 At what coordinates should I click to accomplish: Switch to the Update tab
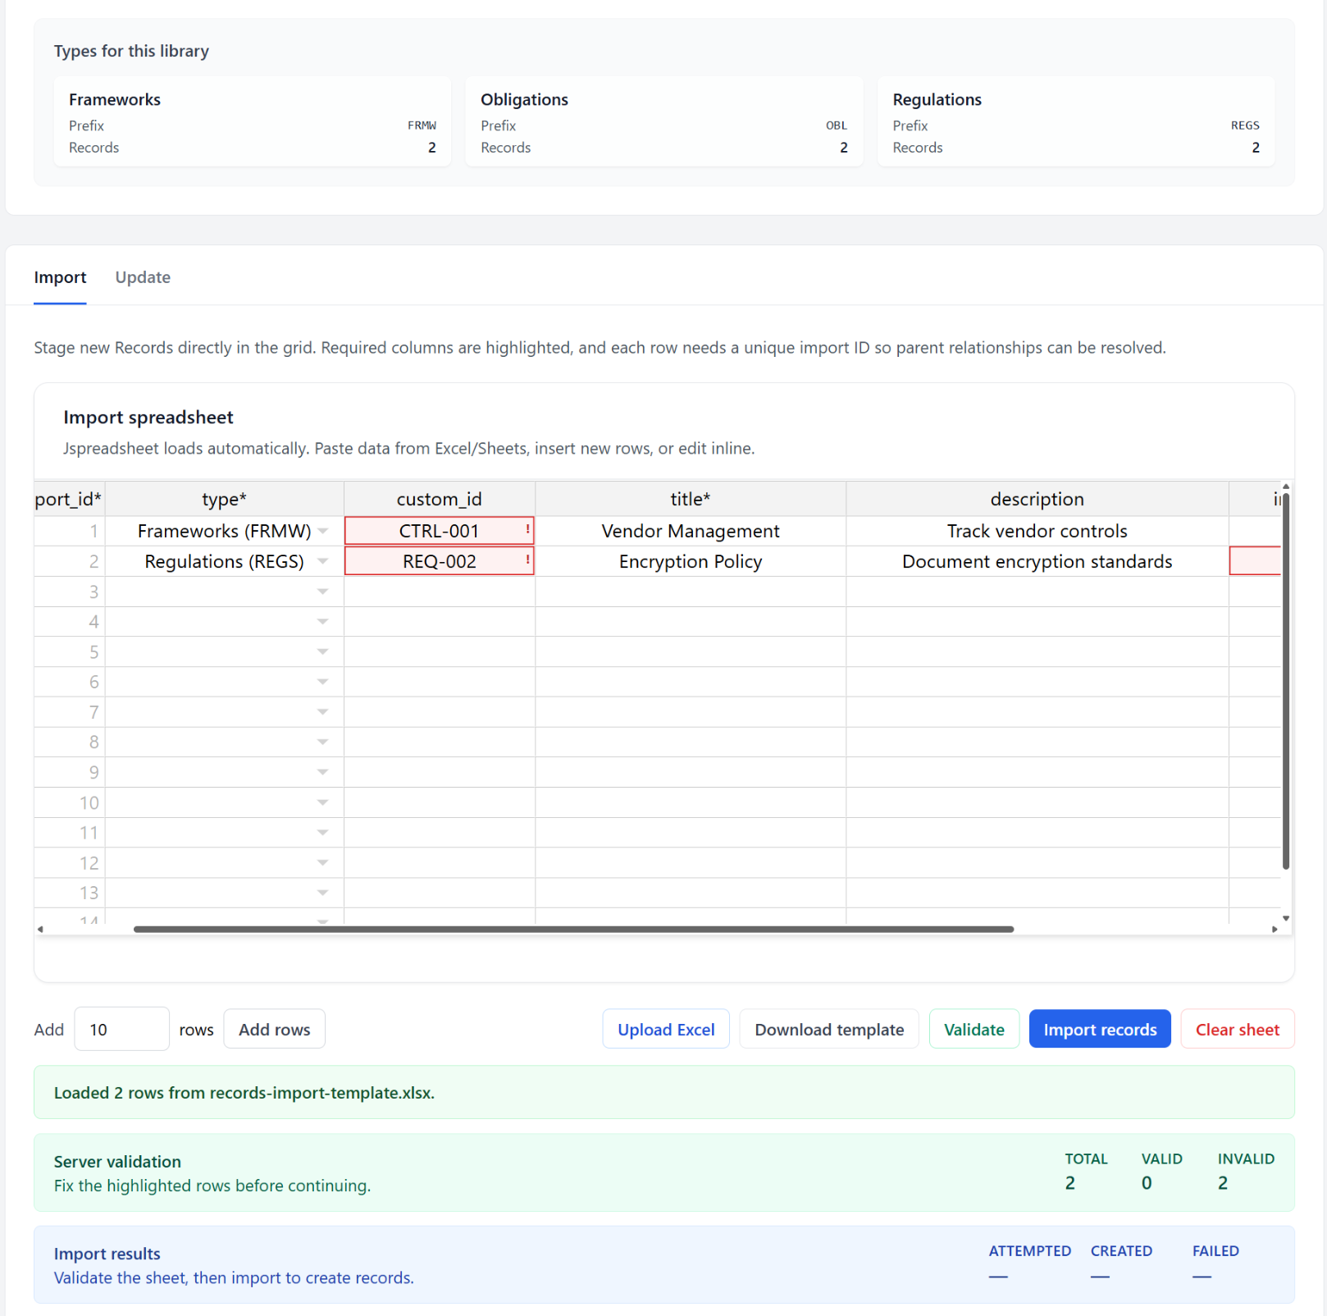click(x=143, y=277)
